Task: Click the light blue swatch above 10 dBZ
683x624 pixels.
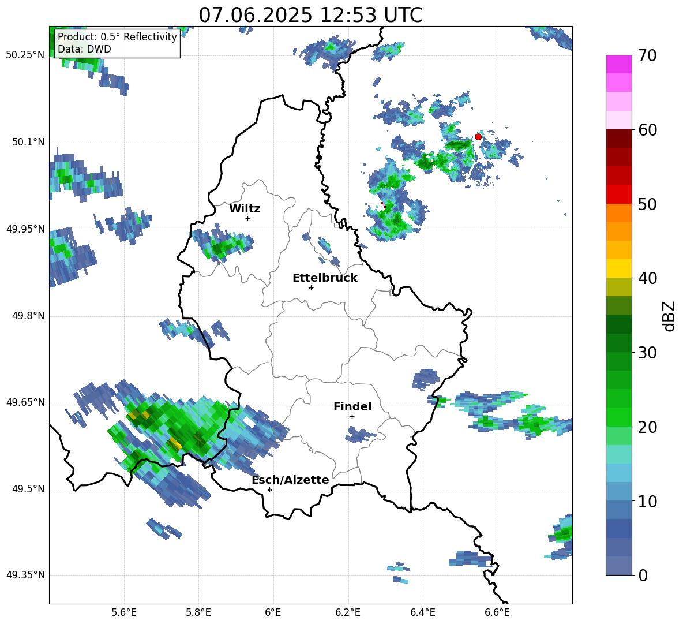Action: point(618,473)
